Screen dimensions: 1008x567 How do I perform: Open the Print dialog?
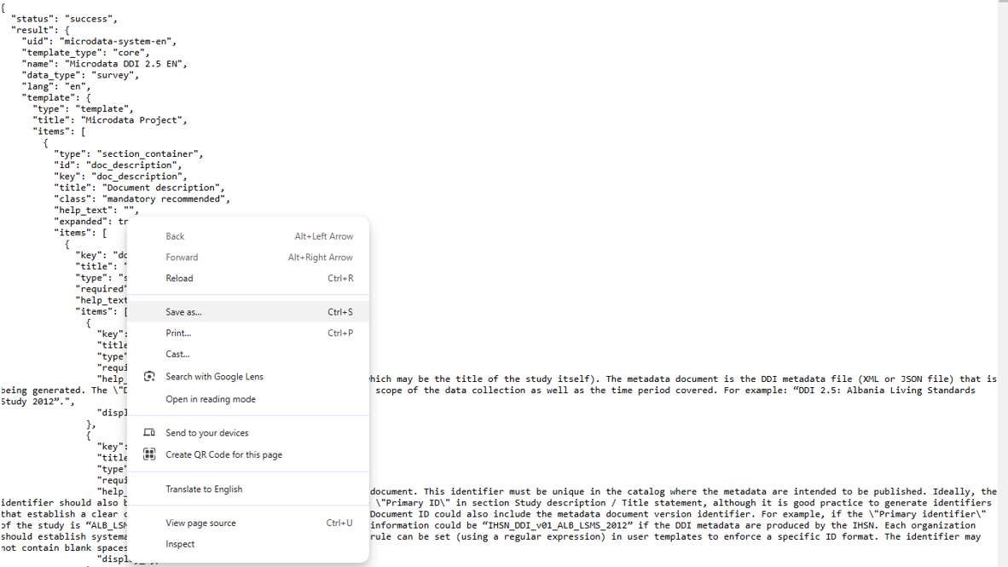[177, 333]
